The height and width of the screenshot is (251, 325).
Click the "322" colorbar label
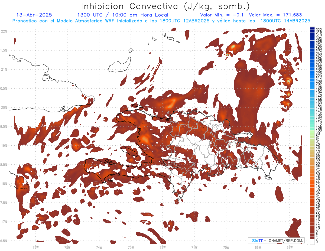[x=318, y=29]
